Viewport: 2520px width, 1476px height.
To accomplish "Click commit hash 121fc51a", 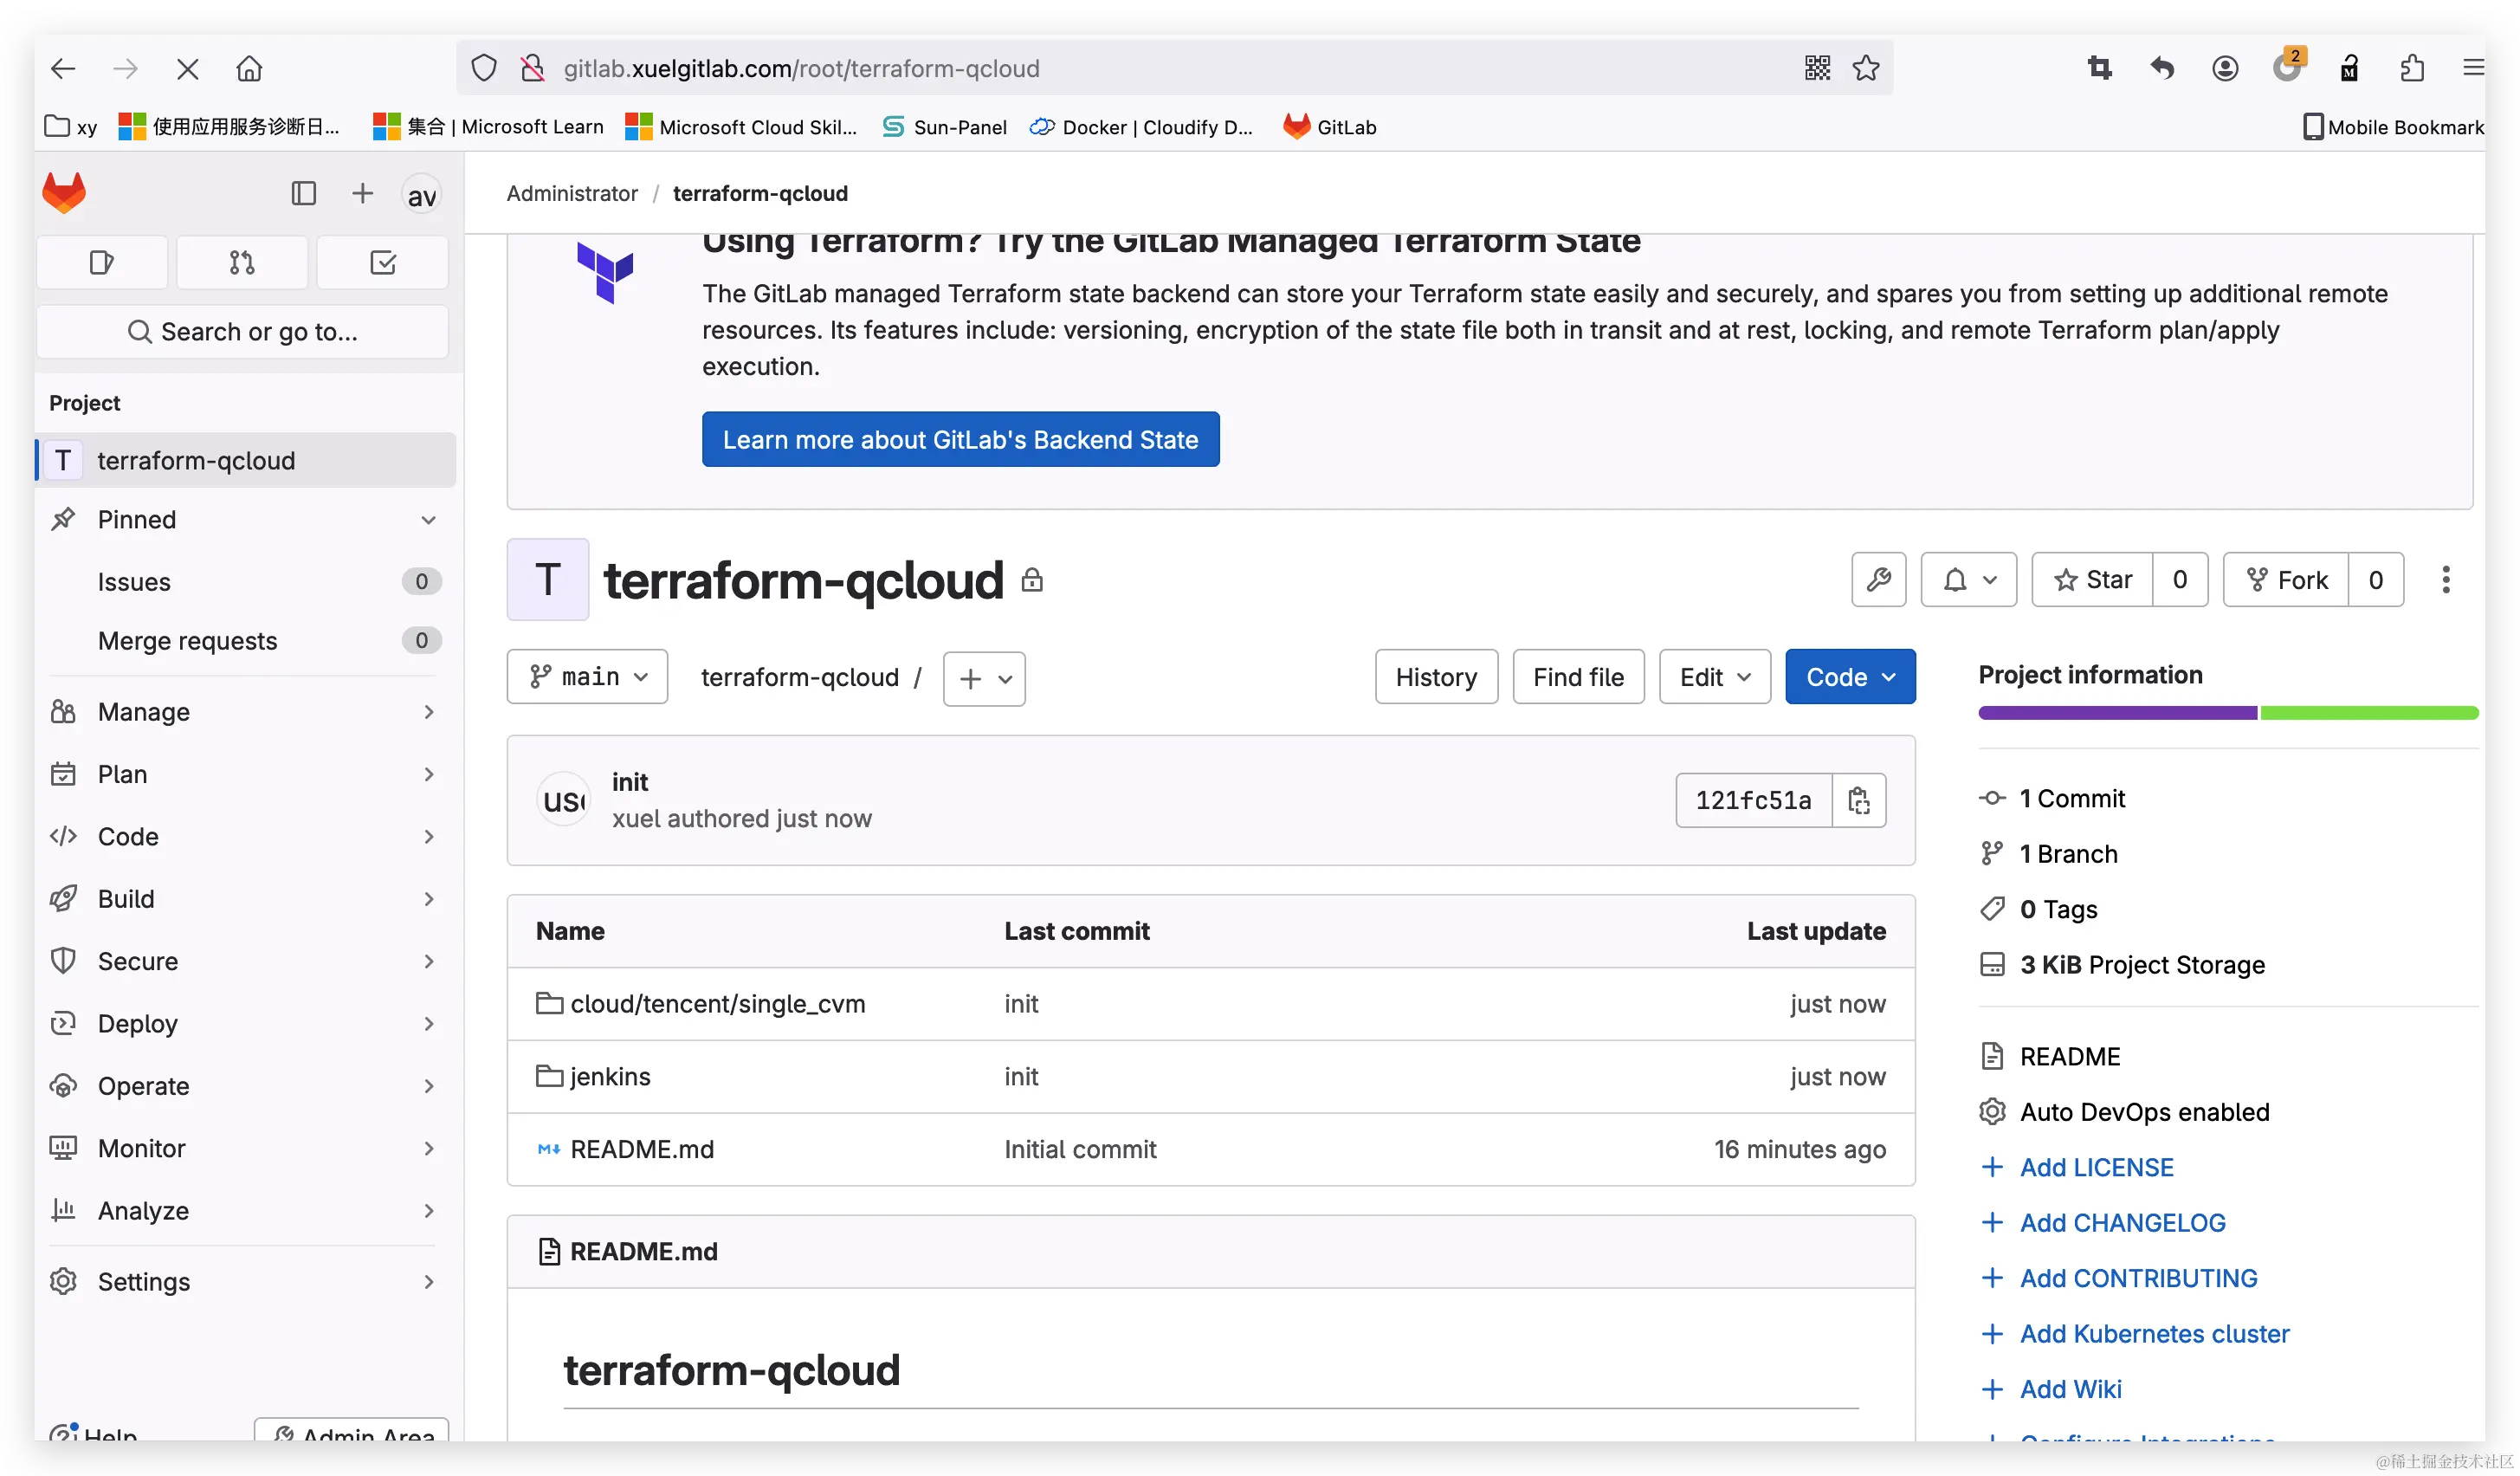I will (1753, 800).
